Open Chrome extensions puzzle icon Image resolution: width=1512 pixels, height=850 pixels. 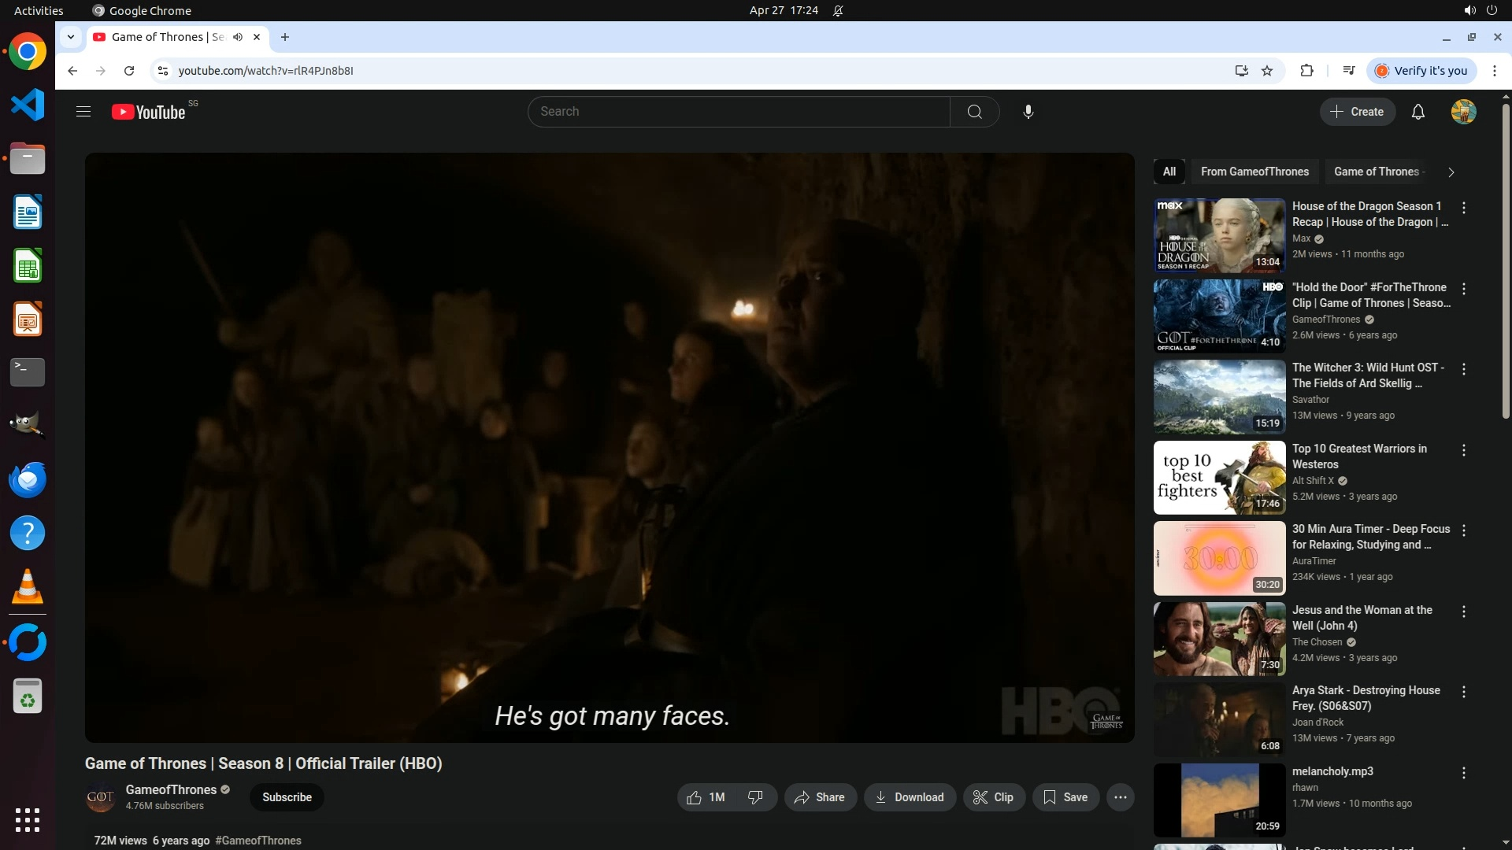[x=1306, y=71]
